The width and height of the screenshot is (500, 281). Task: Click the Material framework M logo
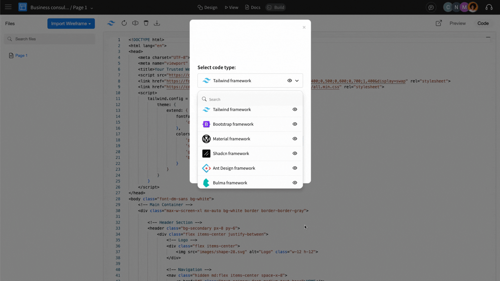(x=206, y=139)
